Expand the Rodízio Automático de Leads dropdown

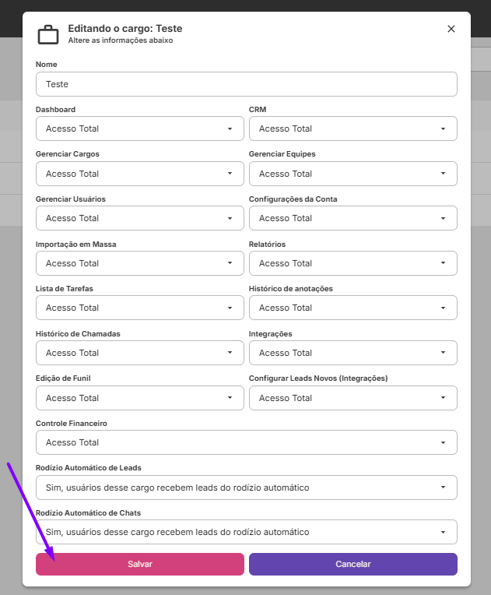click(247, 488)
